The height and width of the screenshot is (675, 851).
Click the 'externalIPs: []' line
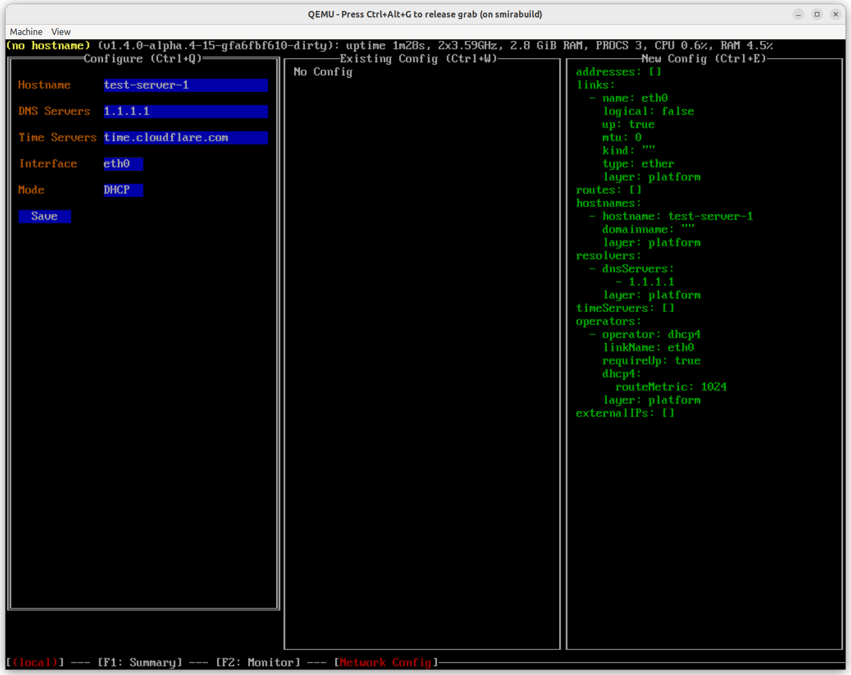coord(625,413)
